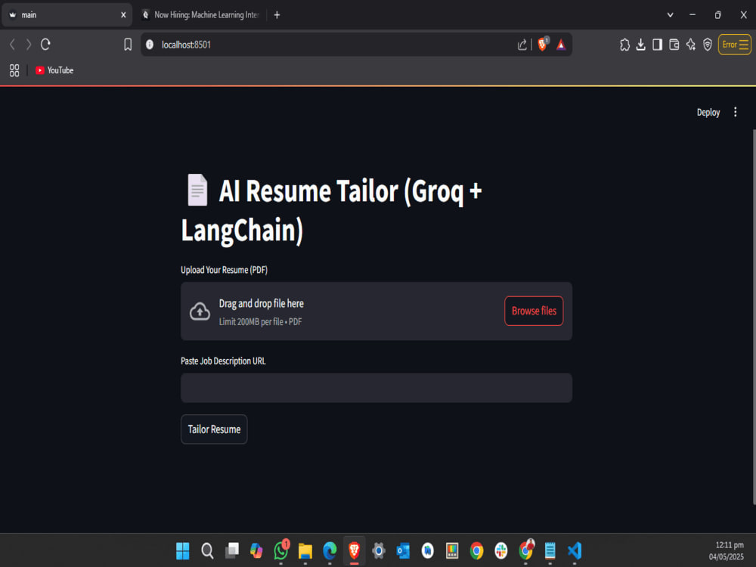
Task: Open Microsoft Edge from taskbar
Action: 330,550
